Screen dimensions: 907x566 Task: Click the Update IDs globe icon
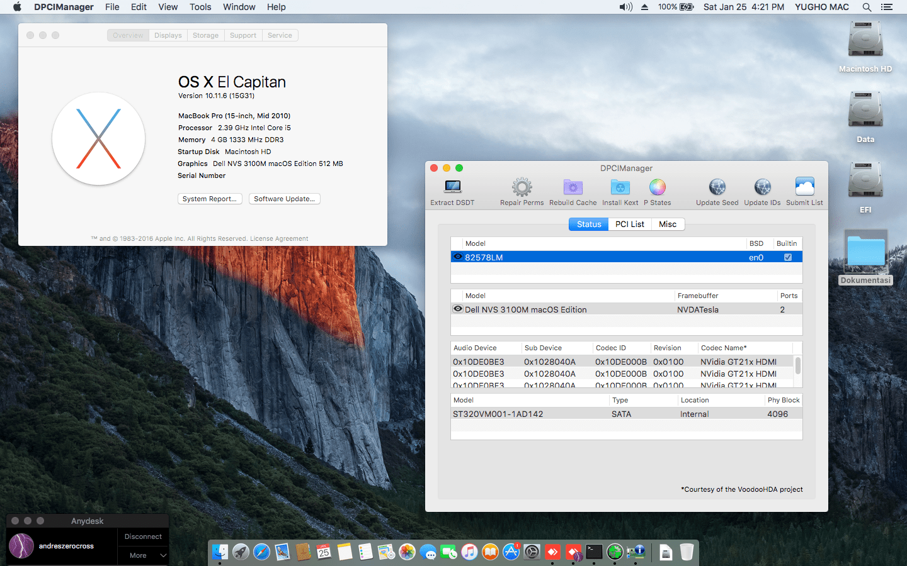coord(762,187)
